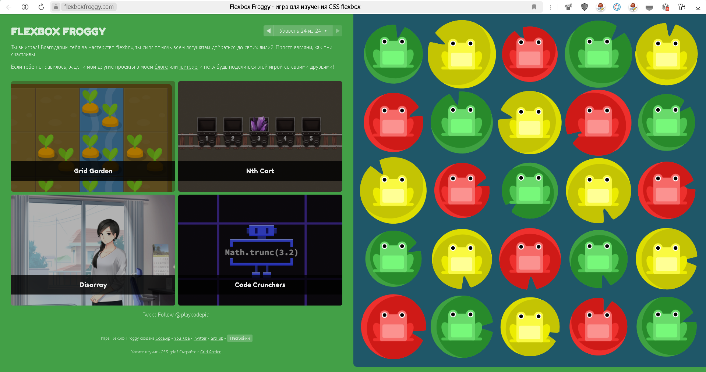Screen dimensions: 706x372
Task: Open the key password manager icon
Action: coord(682,7)
